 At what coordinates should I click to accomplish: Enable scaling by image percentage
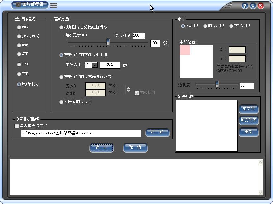point(61,28)
